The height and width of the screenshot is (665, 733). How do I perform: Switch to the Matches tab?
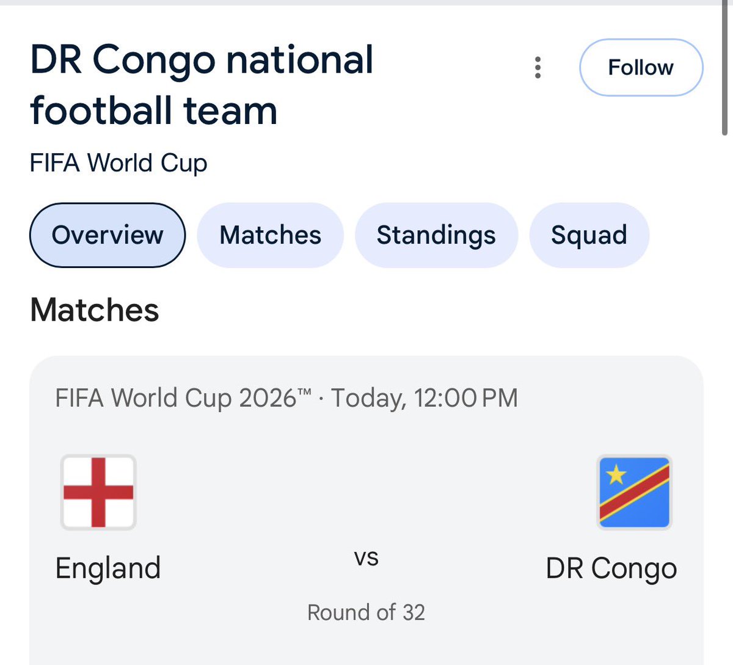270,235
